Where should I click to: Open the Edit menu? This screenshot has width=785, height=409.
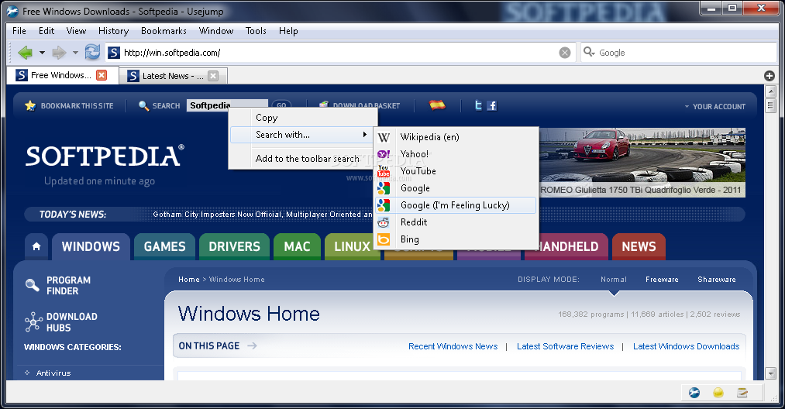pyautogui.click(x=46, y=30)
